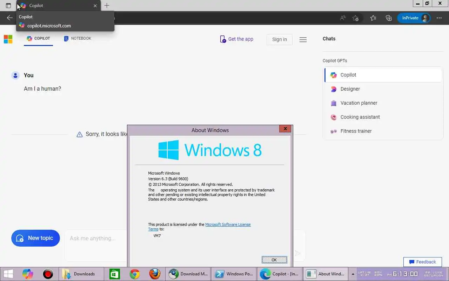
Task: Close the About Windows dialog
Action: coord(285,129)
